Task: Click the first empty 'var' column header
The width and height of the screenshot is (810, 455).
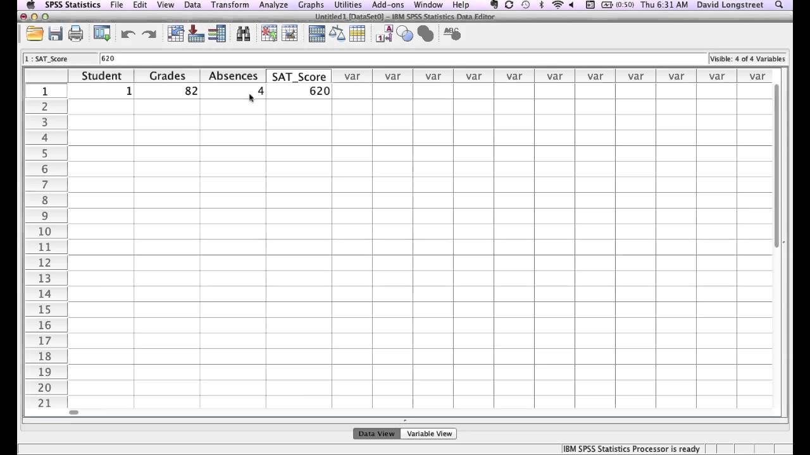Action: click(352, 76)
